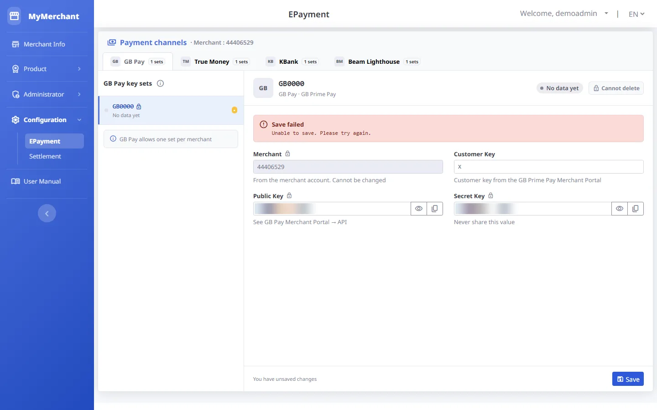Click the yellow unsaved indicator on GB0000
The height and width of the screenshot is (410, 657).
(235, 110)
